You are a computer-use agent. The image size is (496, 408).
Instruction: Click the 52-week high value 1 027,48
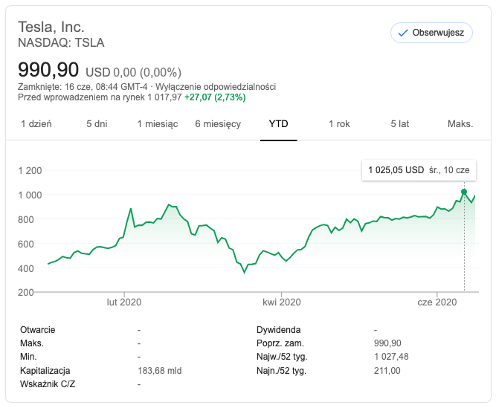pyautogui.click(x=391, y=357)
